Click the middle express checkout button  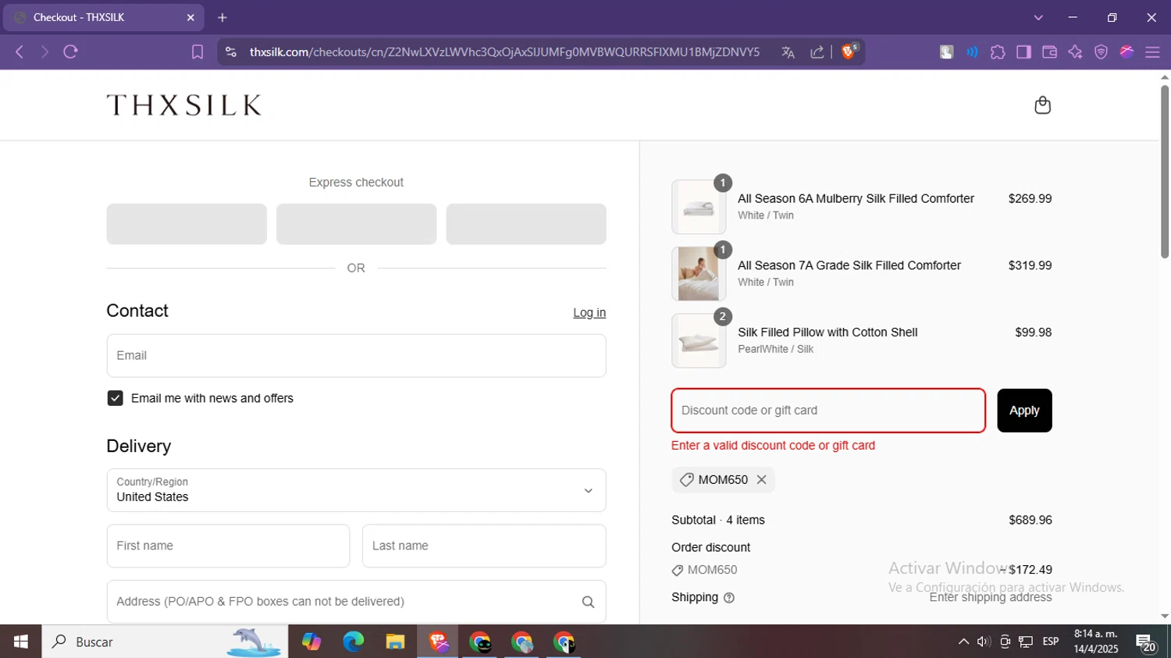point(356,224)
